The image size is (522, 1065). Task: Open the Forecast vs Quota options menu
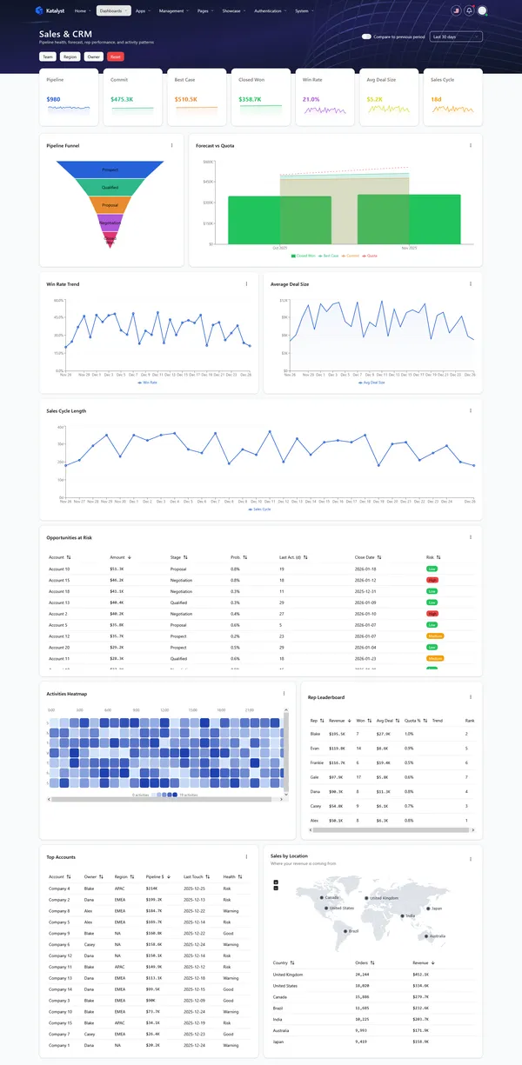pyautogui.click(x=471, y=145)
